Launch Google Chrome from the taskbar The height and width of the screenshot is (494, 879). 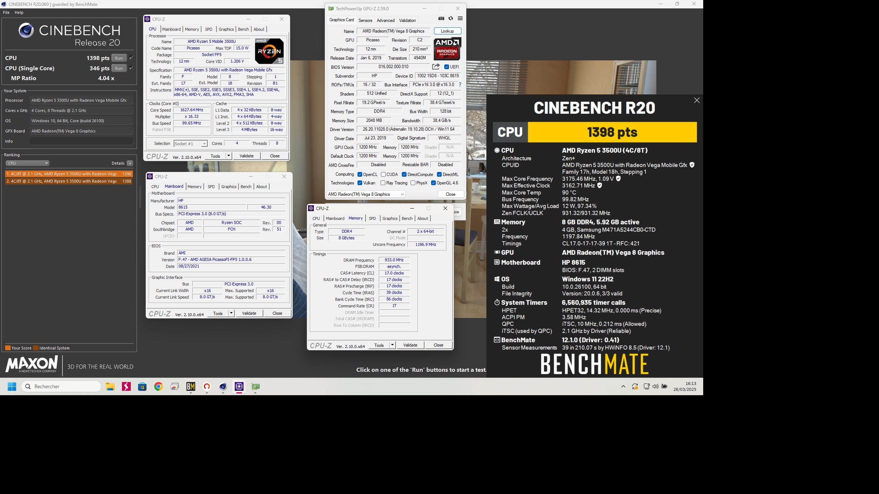(159, 386)
